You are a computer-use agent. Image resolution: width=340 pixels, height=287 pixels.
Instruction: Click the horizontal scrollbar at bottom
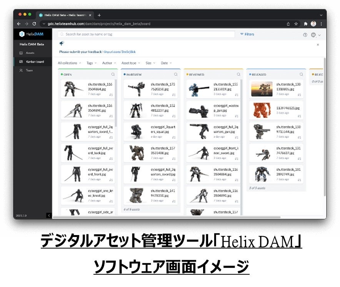tap(167, 217)
